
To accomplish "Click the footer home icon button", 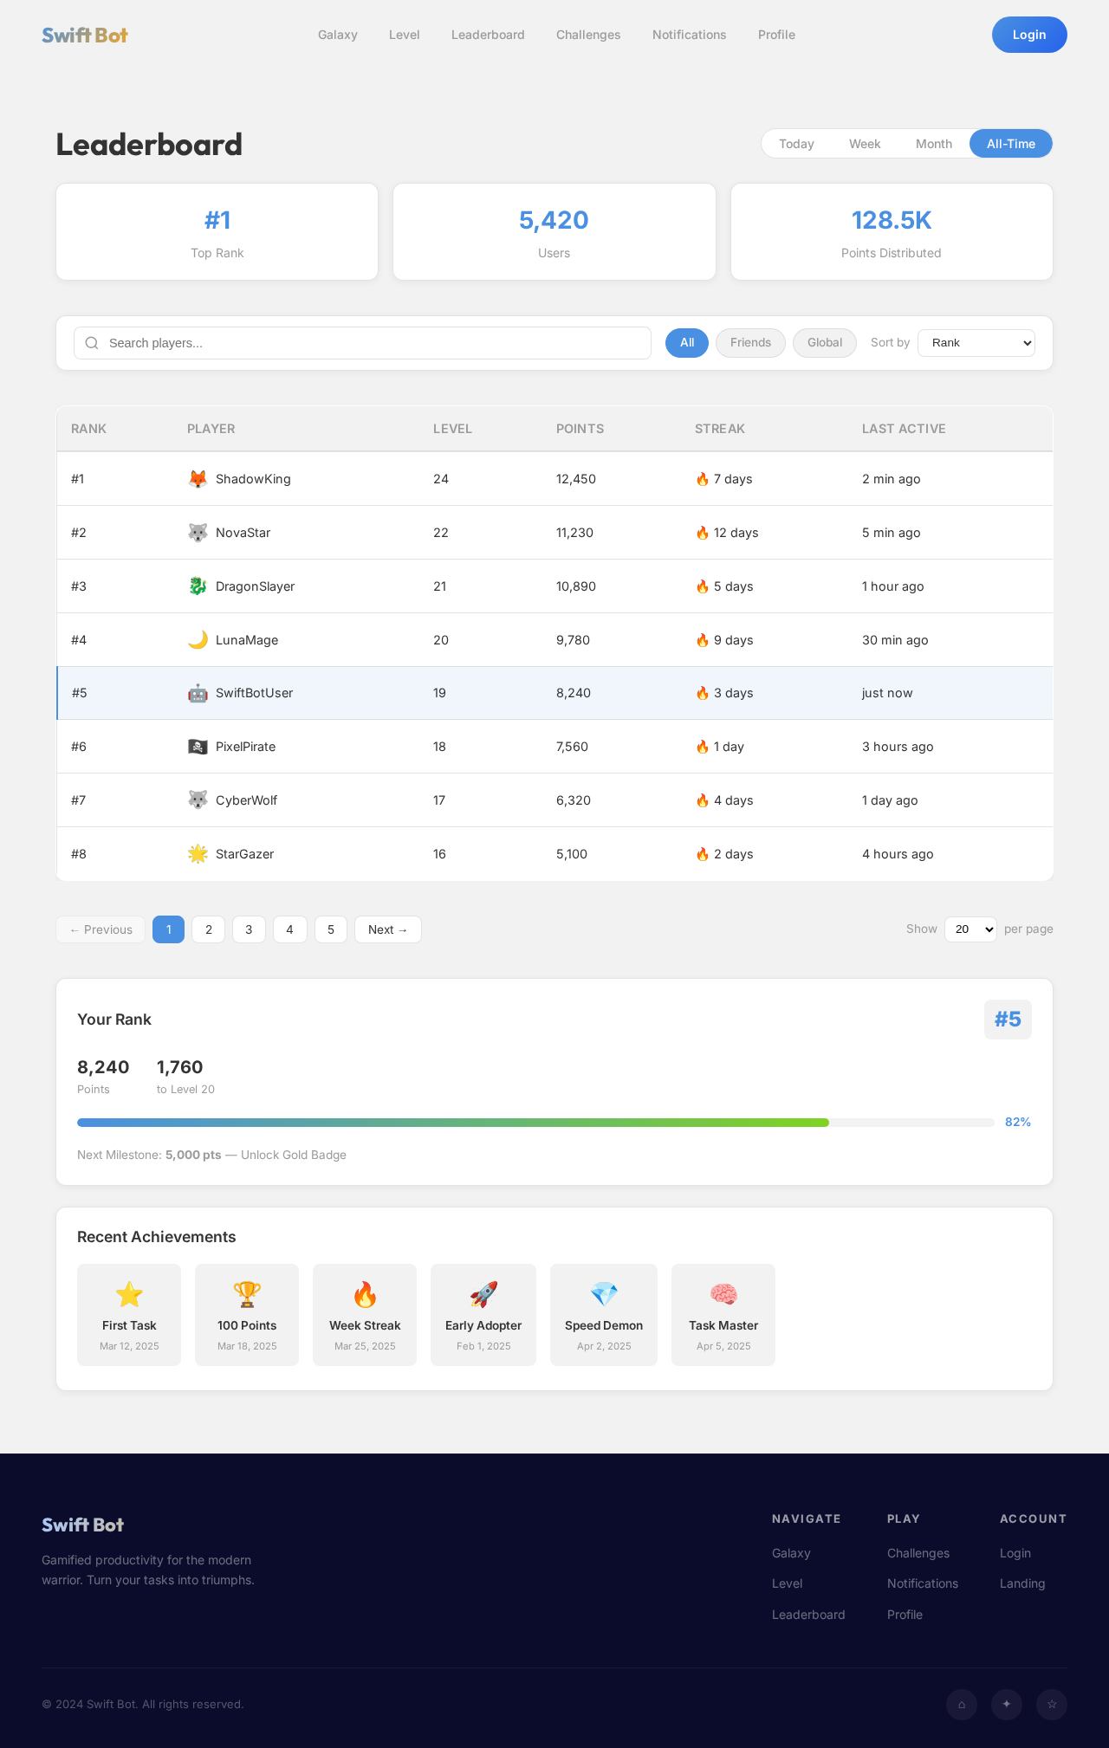I will [x=962, y=1705].
